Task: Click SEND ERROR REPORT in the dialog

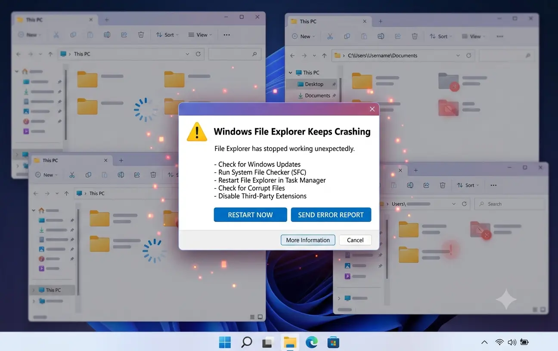Action: 331,215
